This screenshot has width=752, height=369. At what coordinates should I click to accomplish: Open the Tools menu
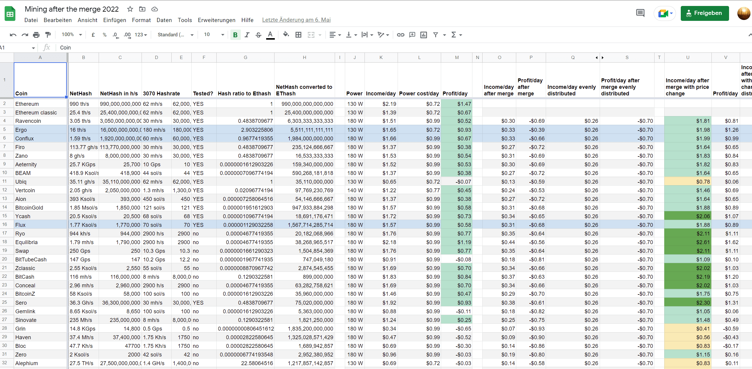[185, 20]
